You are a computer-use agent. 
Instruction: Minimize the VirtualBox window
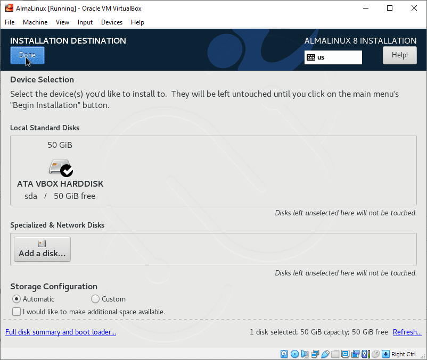(366, 8)
